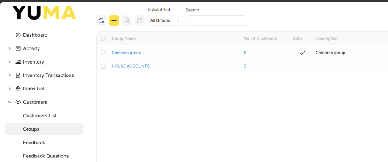Click the Search input field
388x162 pixels.
(216, 20)
